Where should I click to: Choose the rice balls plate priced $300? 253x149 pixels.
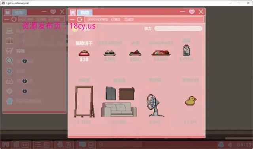(x=110, y=53)
